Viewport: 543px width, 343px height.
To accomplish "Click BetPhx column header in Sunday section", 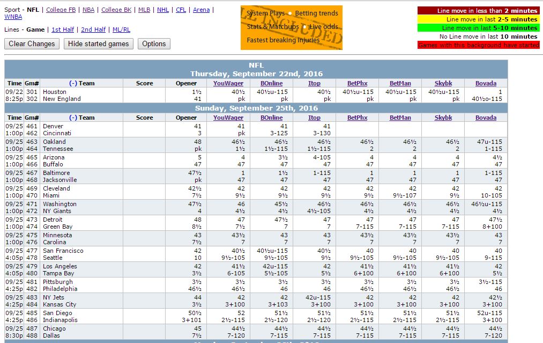I will (x=357, y=118).
